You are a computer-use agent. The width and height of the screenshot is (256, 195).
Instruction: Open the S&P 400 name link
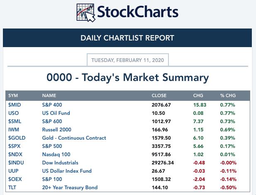click(52, 105)
